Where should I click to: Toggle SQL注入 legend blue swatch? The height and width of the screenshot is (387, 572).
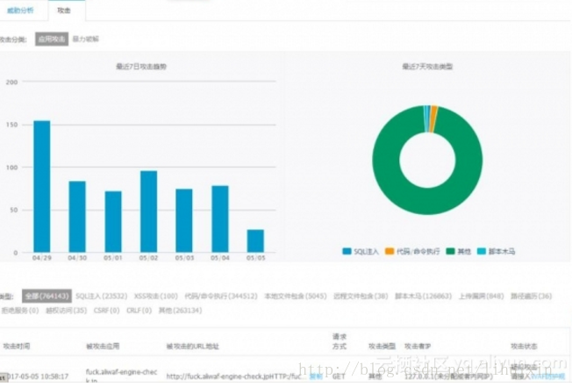(x=347, y=251)
